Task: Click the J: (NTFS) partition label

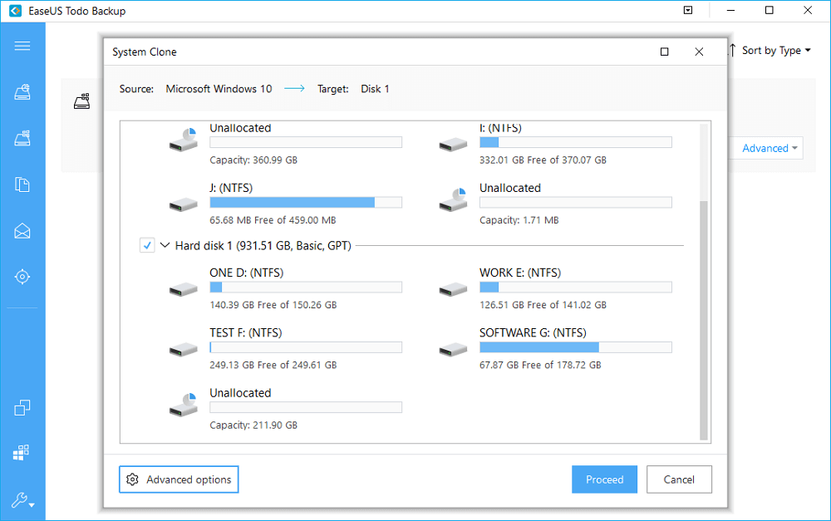Action: coord(231,188)
